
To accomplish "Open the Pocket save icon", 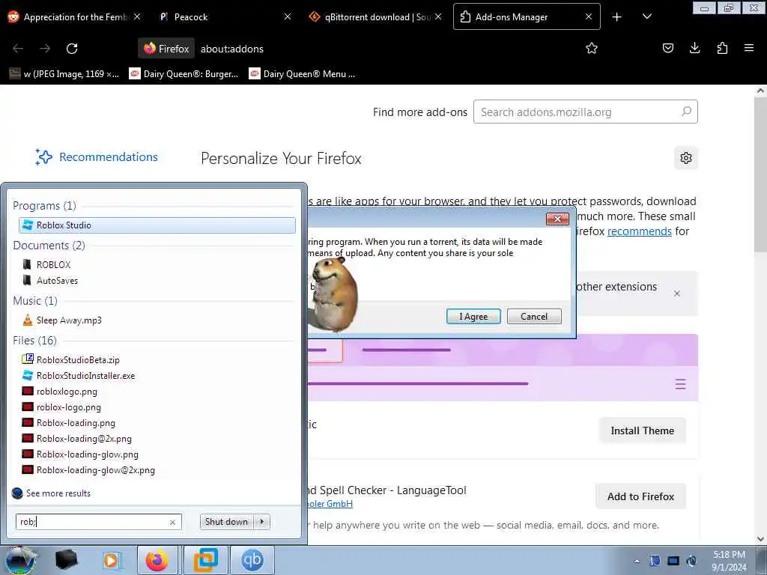I will pos(667,48).
